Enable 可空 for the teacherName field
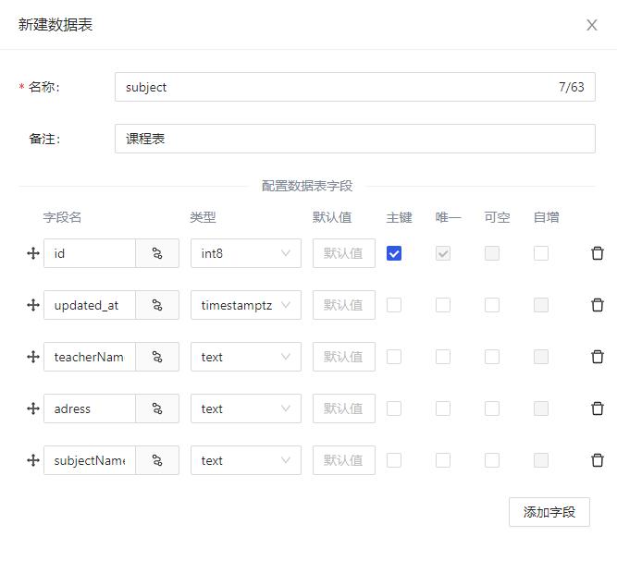This screenshot has width=617, height=573. pos(492,357)
